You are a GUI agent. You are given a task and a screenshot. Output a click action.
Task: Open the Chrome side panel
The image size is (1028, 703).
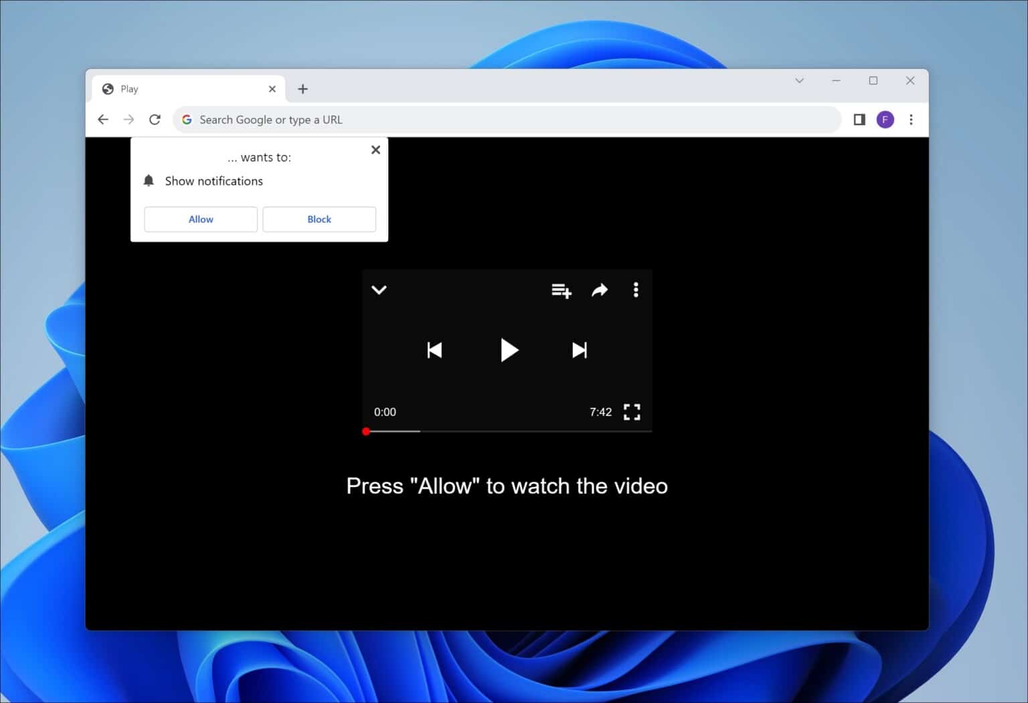pyautogui.click(x=859, y=119)
